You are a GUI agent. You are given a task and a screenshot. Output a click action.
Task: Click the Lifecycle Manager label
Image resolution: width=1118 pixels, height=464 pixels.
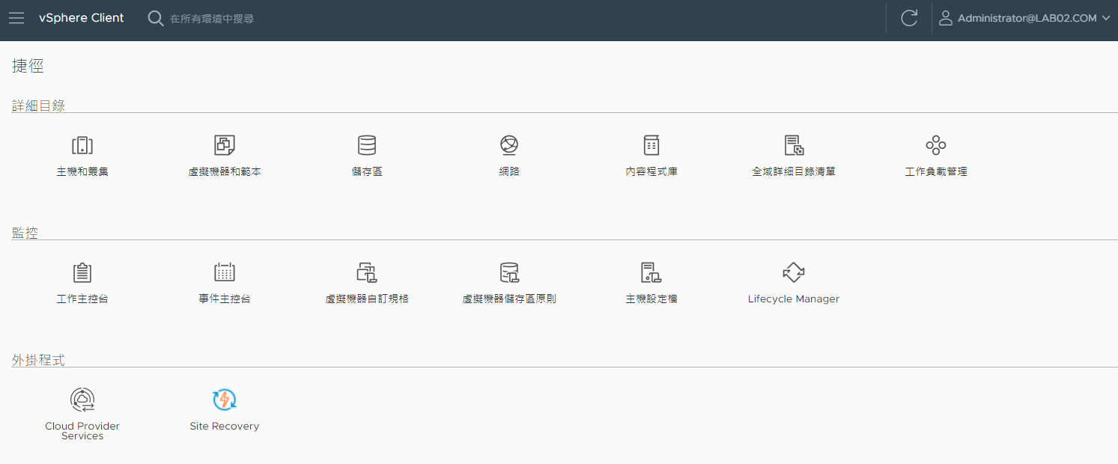point(794,299)
